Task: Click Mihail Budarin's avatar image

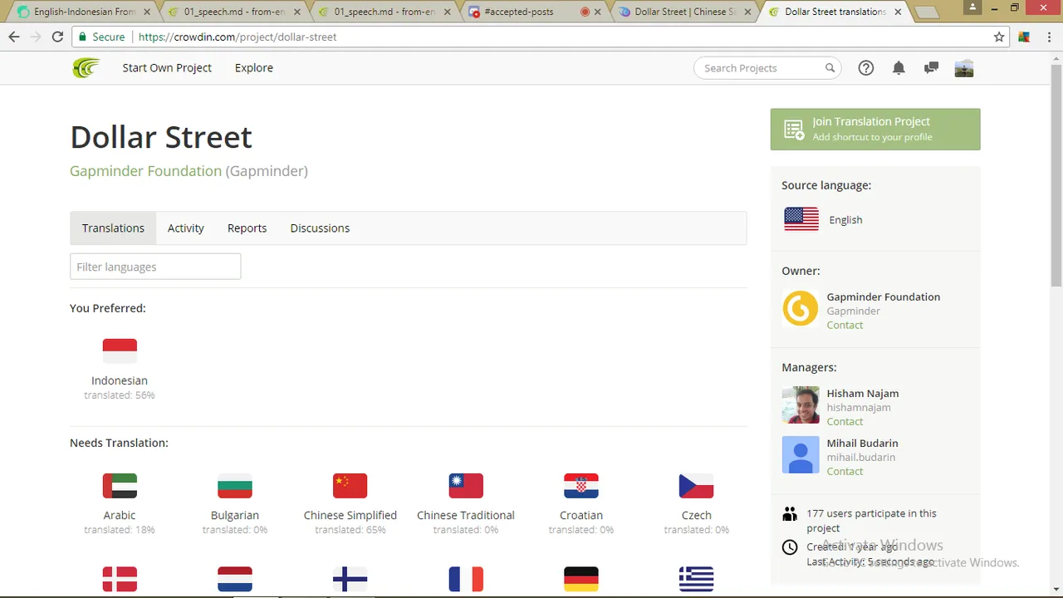Action: [x=801, y=455]
